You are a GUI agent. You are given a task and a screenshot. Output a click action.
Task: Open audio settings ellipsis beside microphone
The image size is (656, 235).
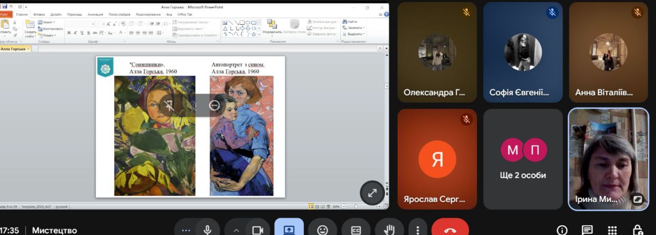tap(186, 230)
